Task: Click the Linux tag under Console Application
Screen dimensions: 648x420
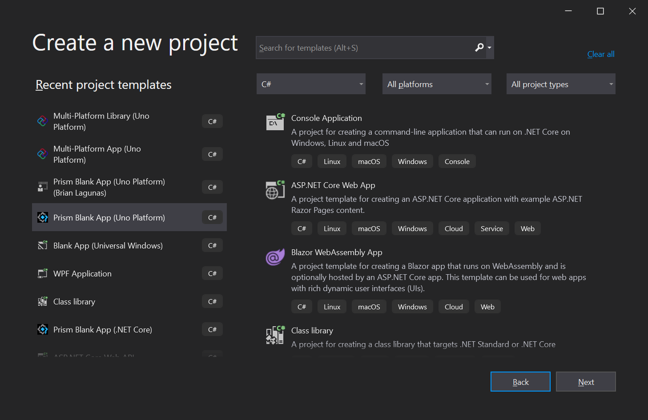Action: point(332,161)
